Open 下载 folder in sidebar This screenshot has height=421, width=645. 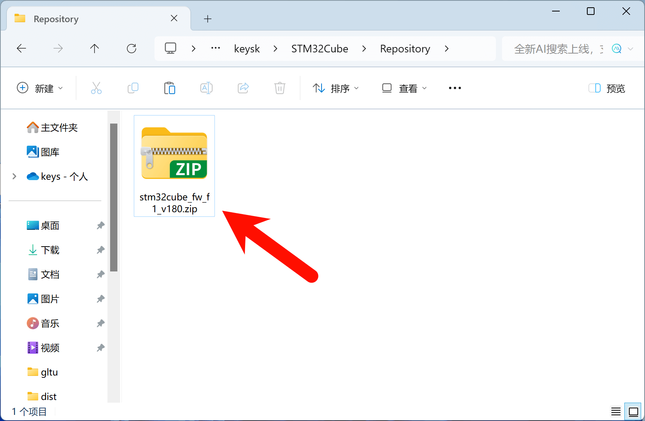click(x=50, y=250)
